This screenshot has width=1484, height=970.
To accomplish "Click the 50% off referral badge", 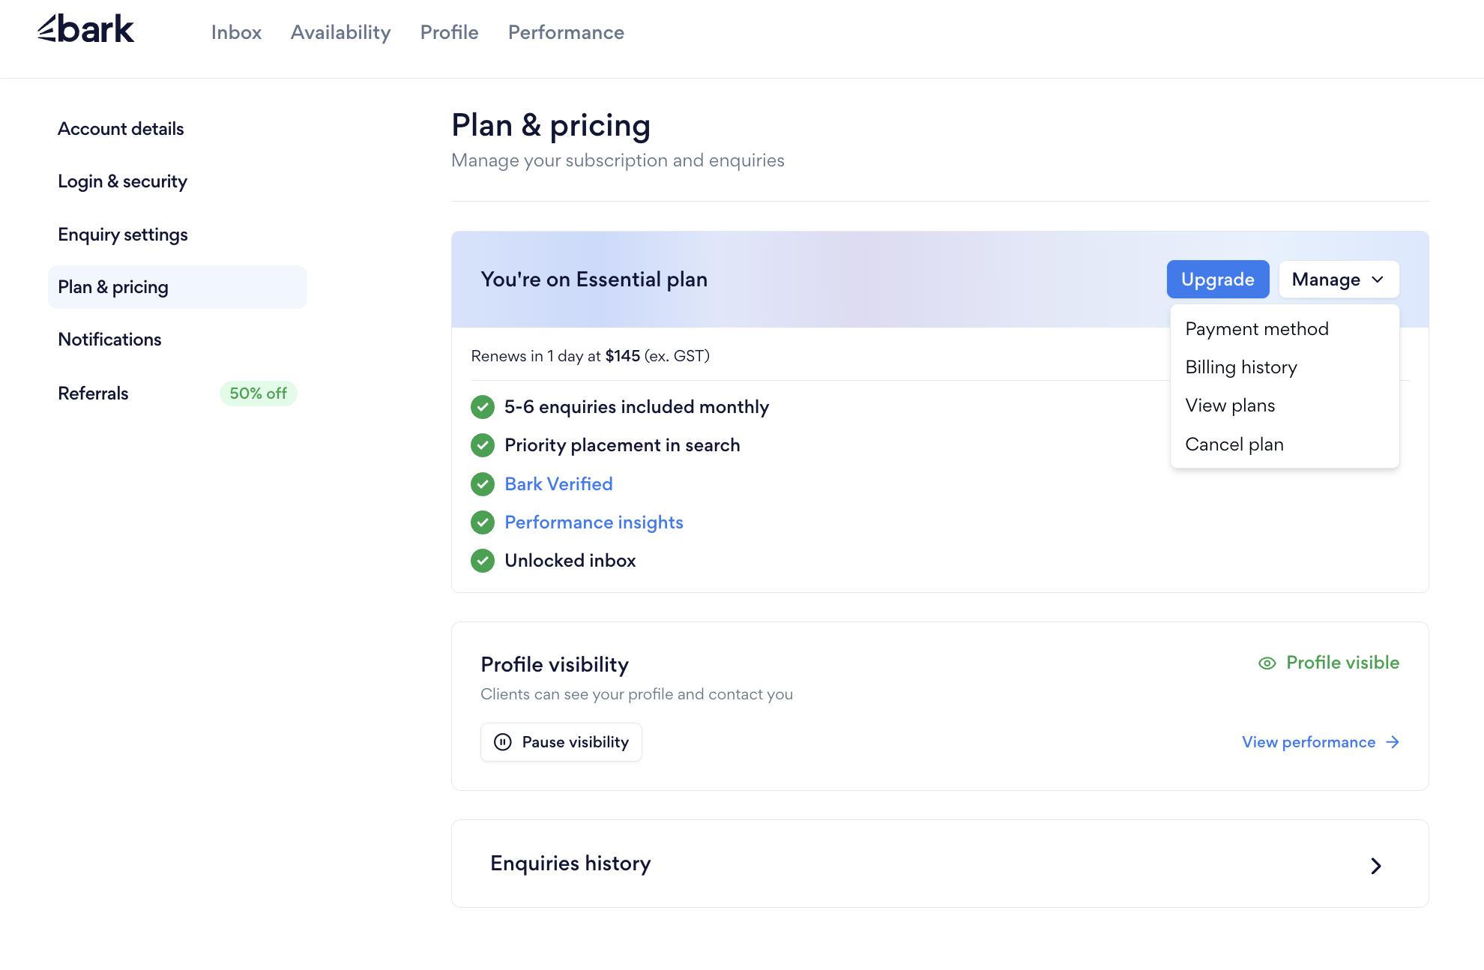I will pyautogui.click(x=258, y=394).
